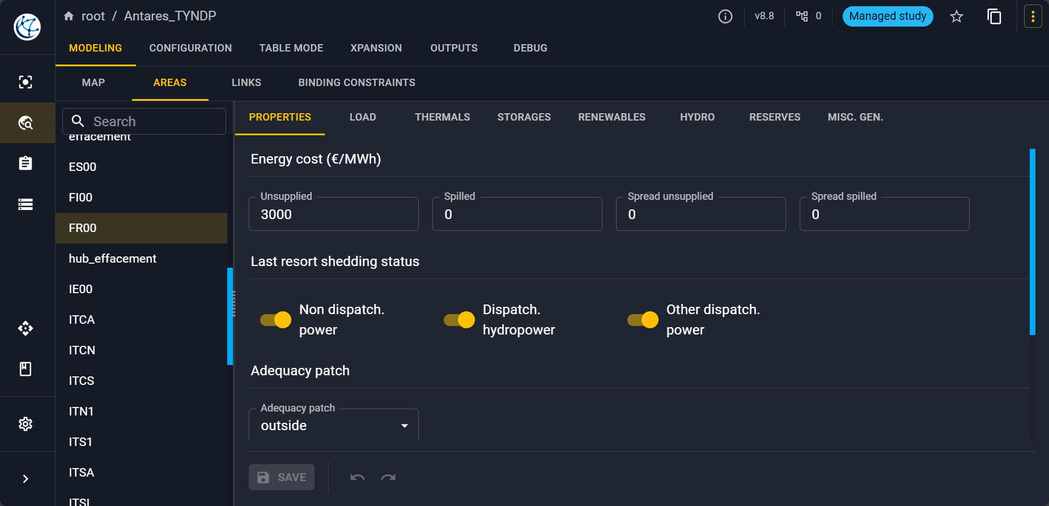1049x506 pixels.
Task: Select the globe search sidebar icon
Action: point(26,123)
